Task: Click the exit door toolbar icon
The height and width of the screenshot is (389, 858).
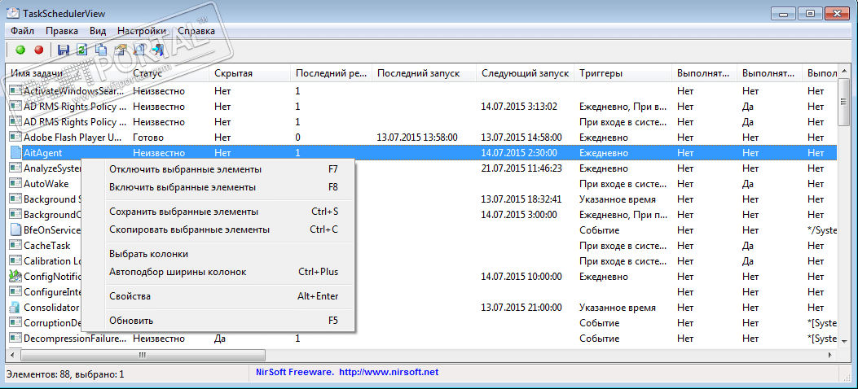Action: (158, 50)
